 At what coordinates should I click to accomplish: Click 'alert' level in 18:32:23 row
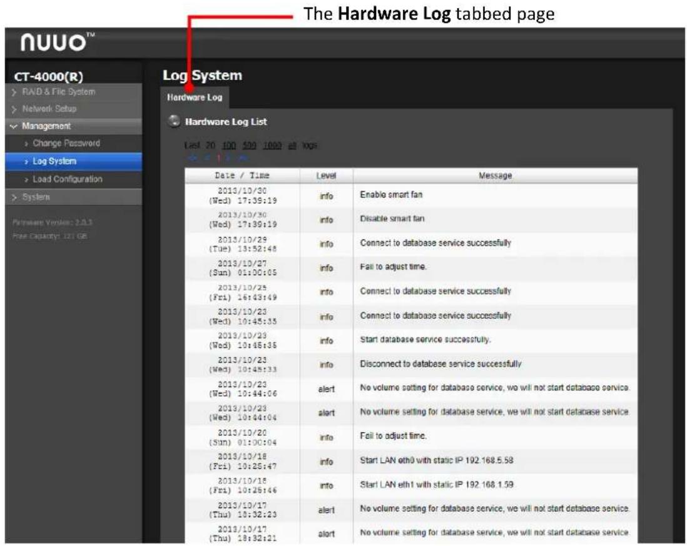point(327,510)
